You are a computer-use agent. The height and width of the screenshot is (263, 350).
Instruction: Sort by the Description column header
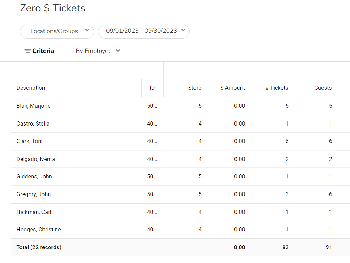click(31, 88)
